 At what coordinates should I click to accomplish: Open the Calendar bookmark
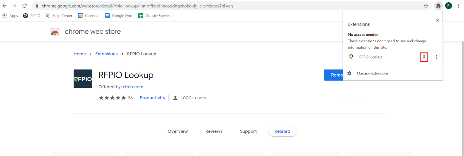(x=89, y=16)
